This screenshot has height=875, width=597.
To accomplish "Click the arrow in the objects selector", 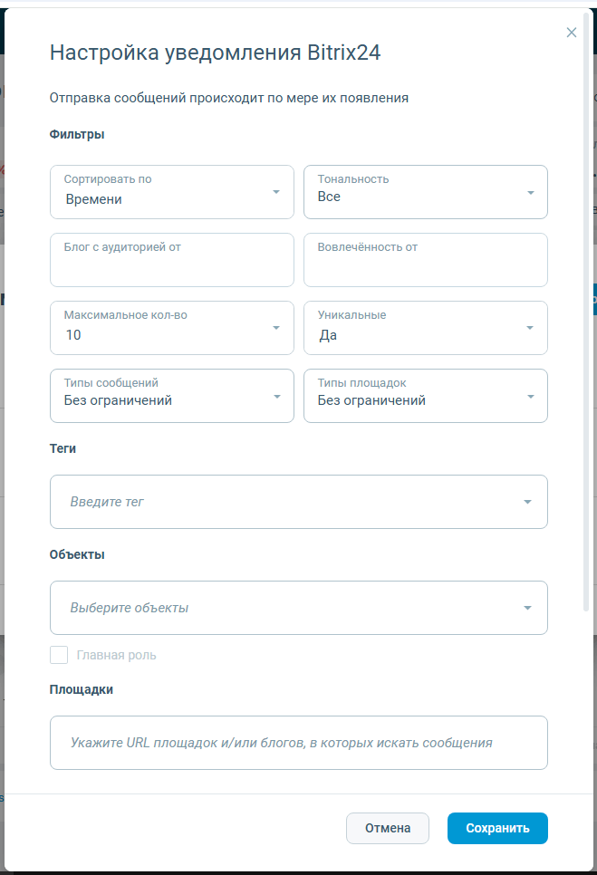I will [528, 608].
